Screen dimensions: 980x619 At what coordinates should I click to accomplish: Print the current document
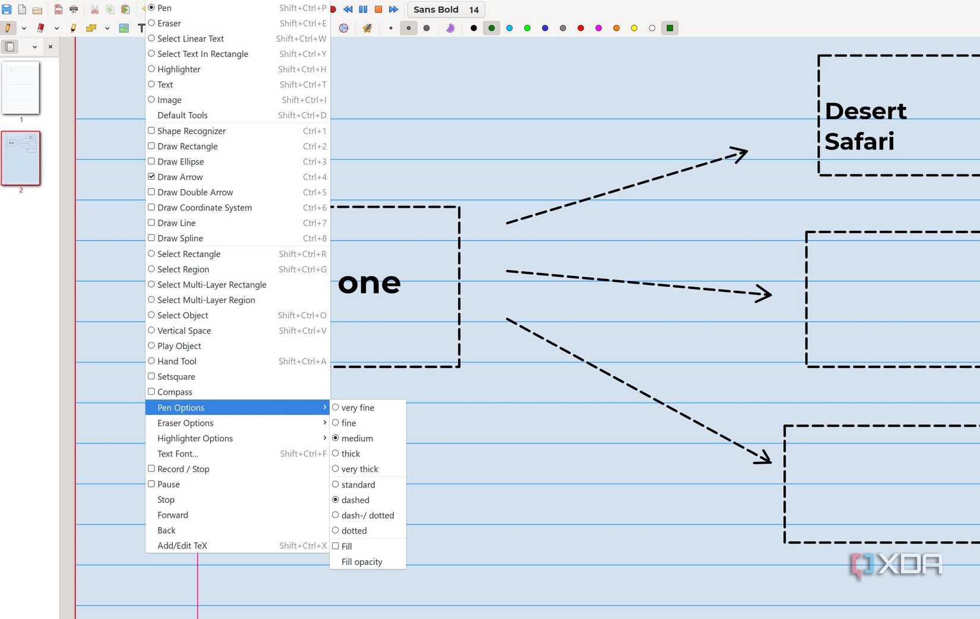tap(73, 9)
